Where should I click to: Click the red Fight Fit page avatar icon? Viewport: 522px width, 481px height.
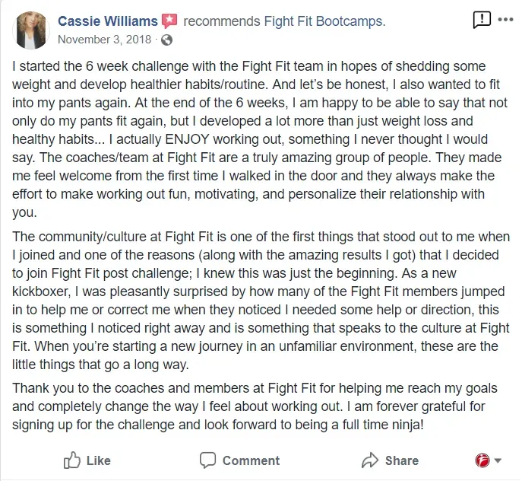[482, 460]
